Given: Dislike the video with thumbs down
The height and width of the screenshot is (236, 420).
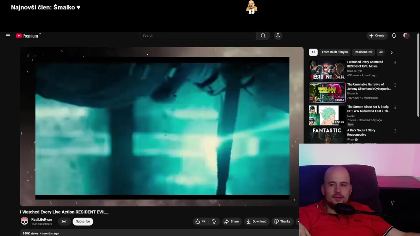Looking at the screenshot, I should pos(214,222).
